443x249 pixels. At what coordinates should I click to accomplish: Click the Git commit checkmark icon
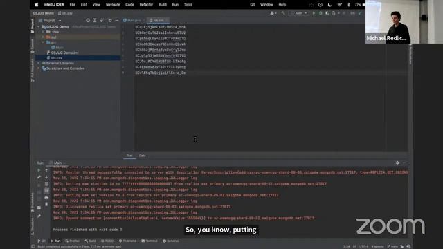point(360,13)
